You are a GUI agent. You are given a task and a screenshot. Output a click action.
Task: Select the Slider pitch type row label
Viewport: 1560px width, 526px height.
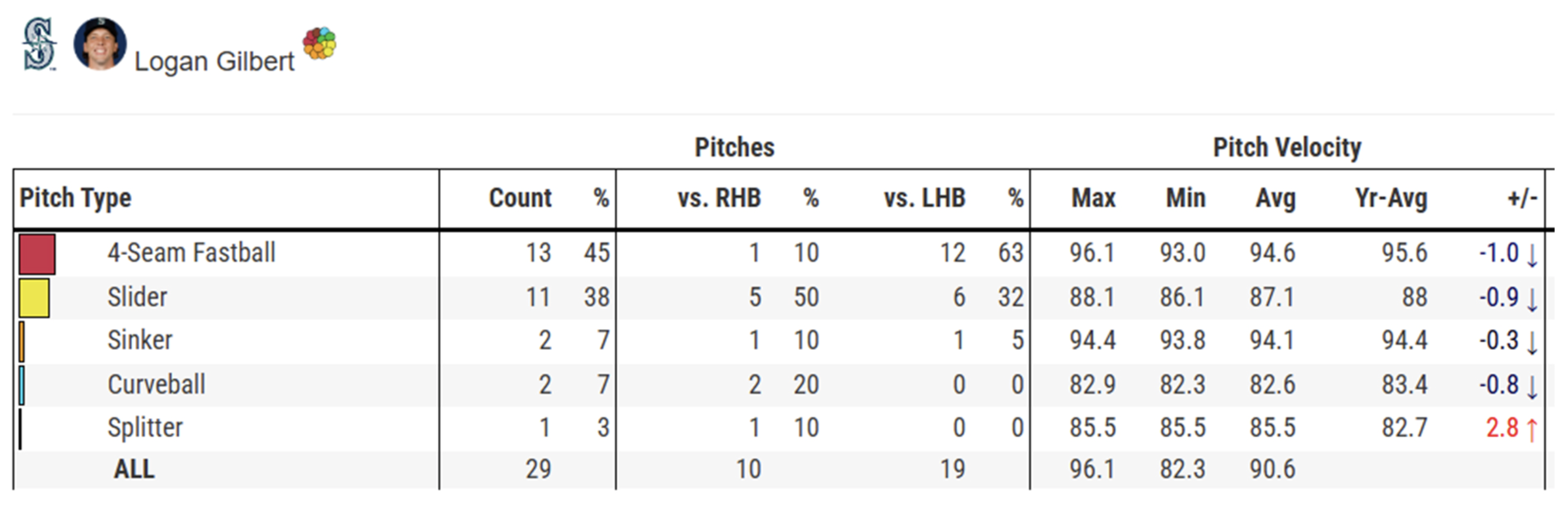pos(137,297)
